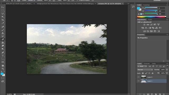Add a Curves adjustment
169x95 pixels.
point(151,25)
